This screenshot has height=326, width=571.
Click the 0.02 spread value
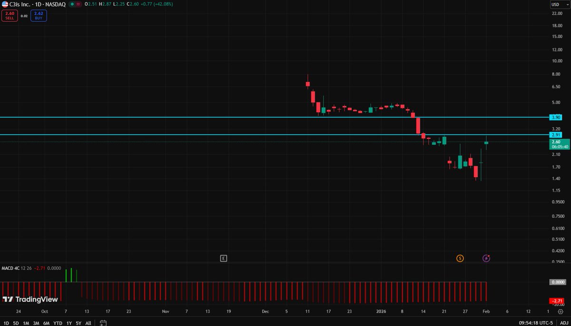point(24,16)
